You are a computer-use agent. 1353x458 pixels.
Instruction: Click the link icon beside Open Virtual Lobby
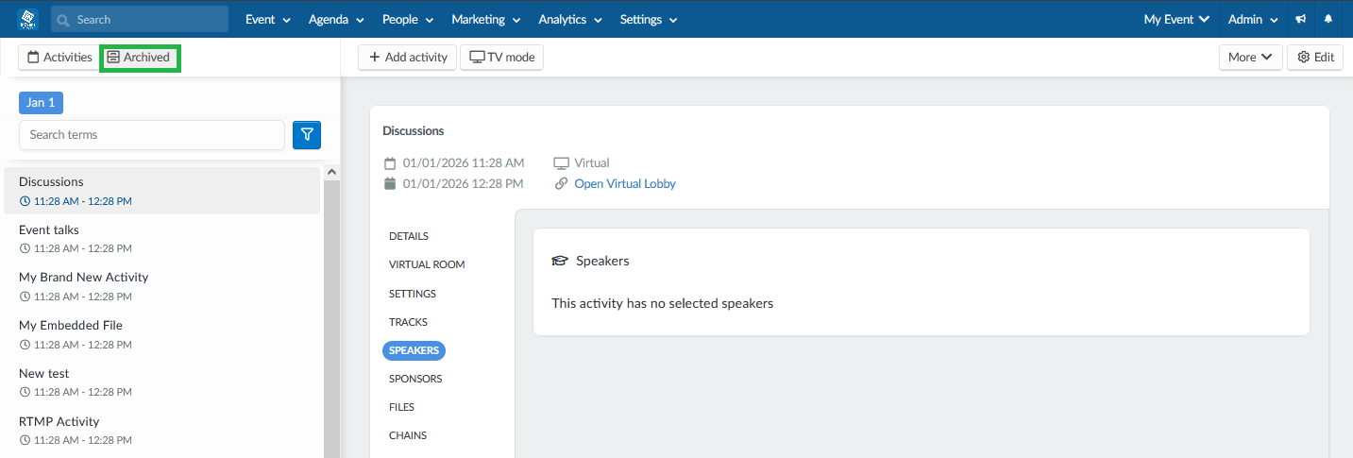(x=562, y=184)
